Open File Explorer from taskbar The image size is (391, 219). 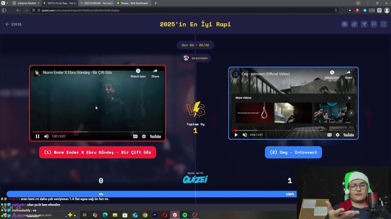(115, 215)
